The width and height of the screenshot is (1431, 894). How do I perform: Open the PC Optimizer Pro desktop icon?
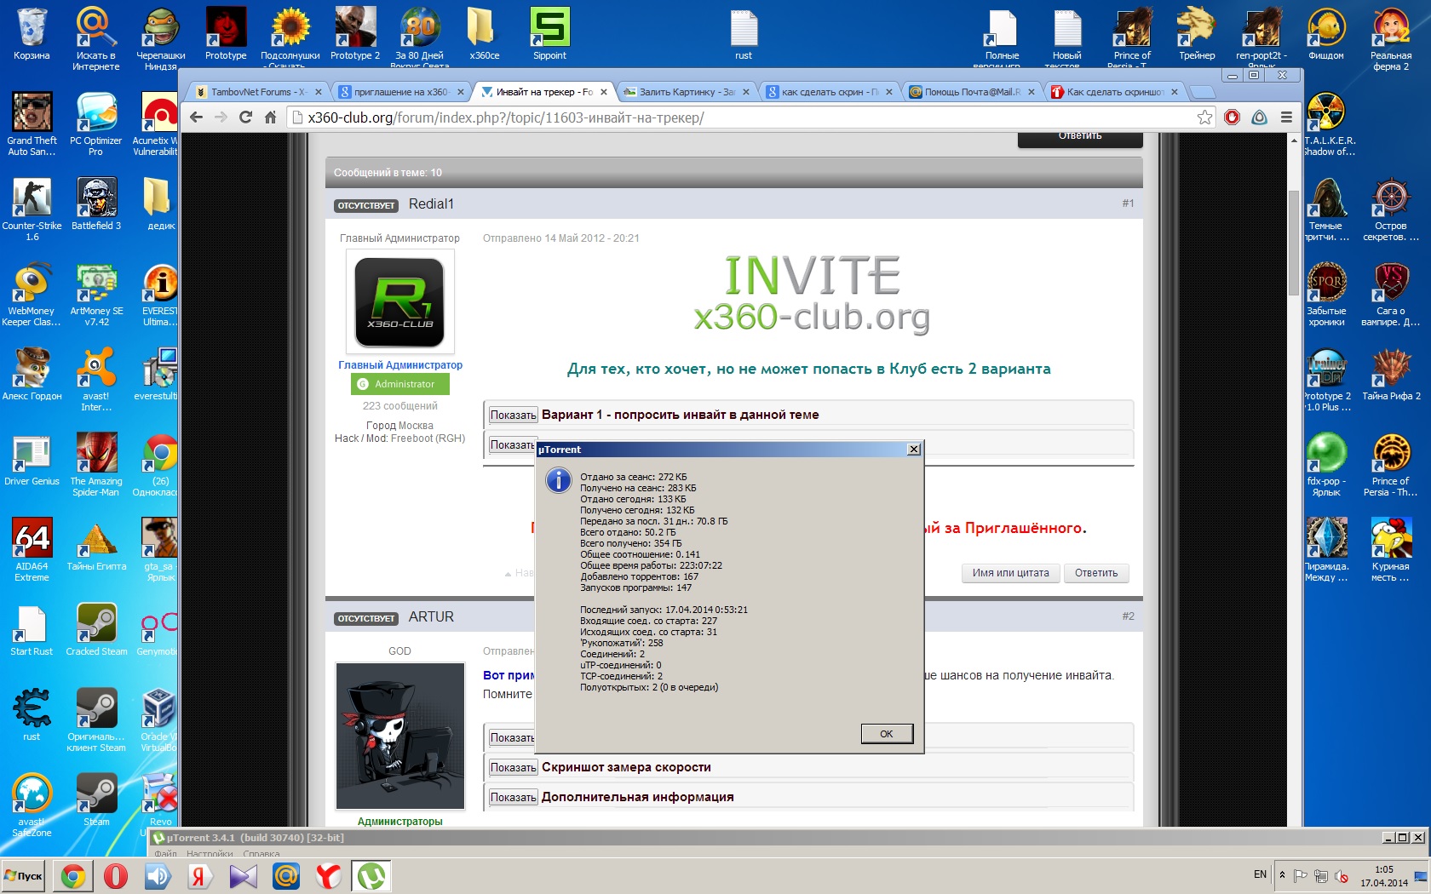click(x=96, y=124)
